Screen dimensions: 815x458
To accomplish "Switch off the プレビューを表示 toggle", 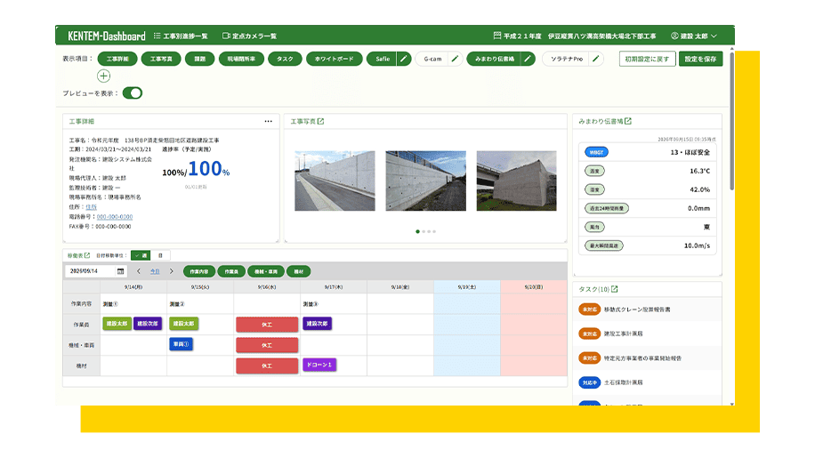I will point(133,93).
